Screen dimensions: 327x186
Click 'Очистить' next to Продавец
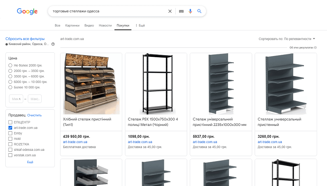[x=34, y=115]
